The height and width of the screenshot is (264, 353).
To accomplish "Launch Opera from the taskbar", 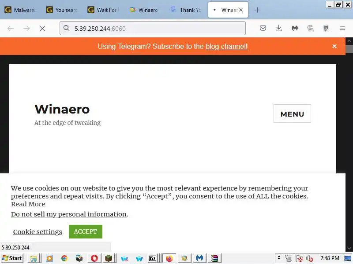I will click(94, 258).
